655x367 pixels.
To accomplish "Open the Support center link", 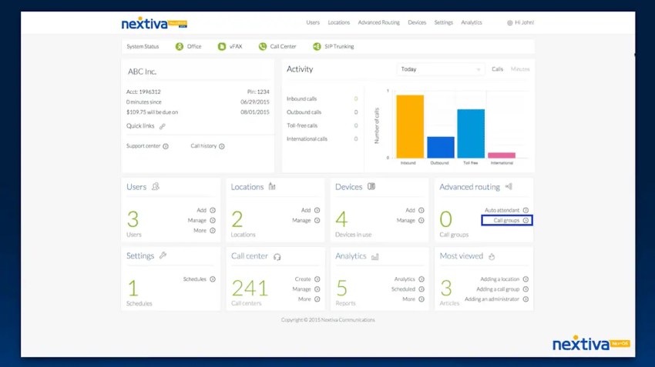I will click(147, 146).
